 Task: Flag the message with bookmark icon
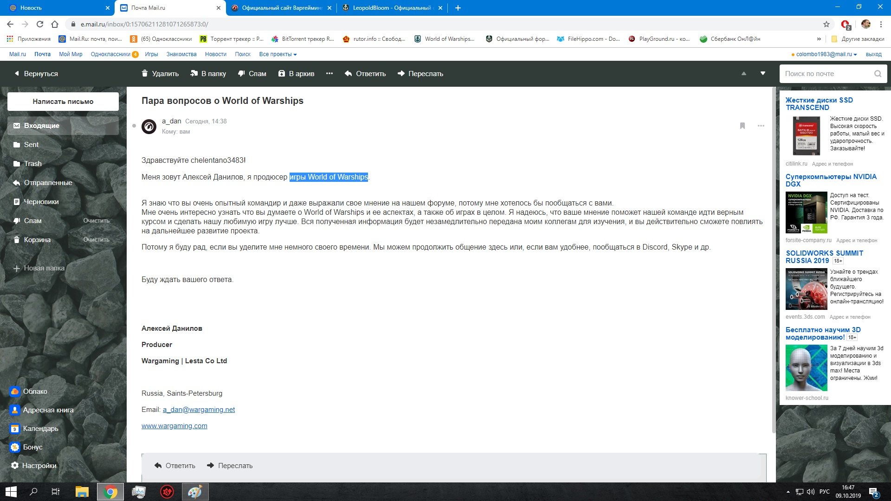(742, 126)
